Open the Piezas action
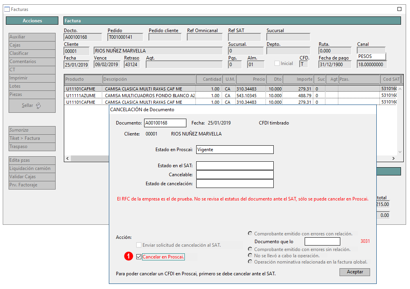This screenshot has width=410, height=289. tap(32, 94)
